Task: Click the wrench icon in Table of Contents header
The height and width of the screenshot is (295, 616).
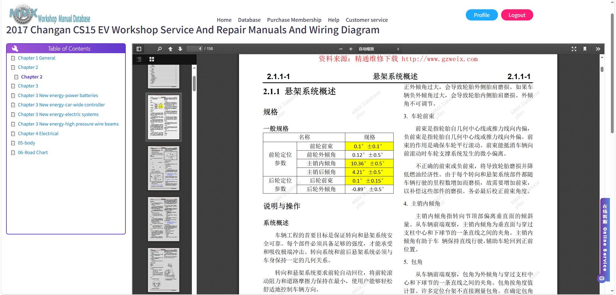Action: [15, 49]
